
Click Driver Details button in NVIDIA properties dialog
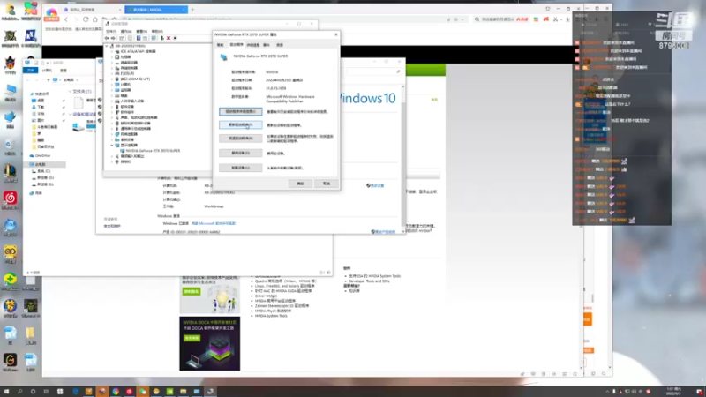point(240,111)
